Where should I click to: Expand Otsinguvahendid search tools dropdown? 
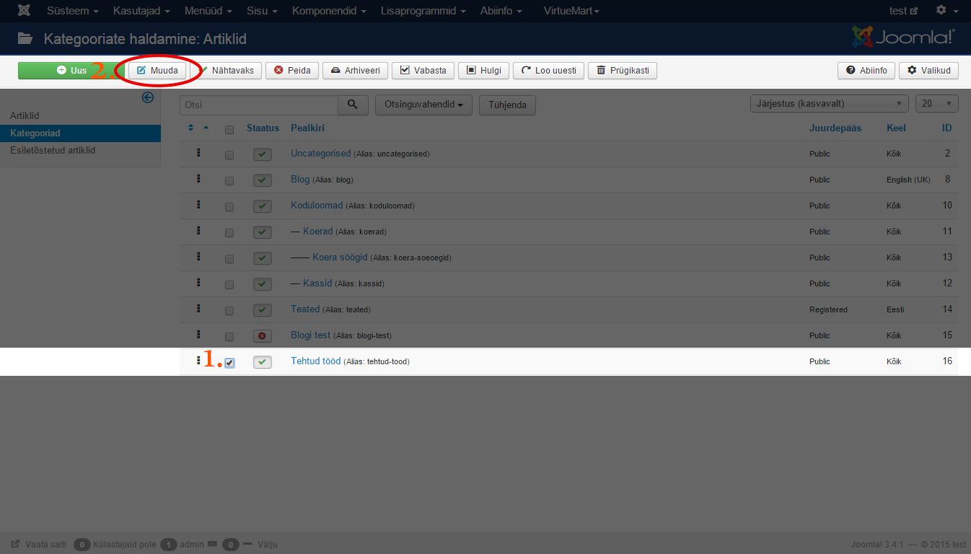(x=424, y=105)
